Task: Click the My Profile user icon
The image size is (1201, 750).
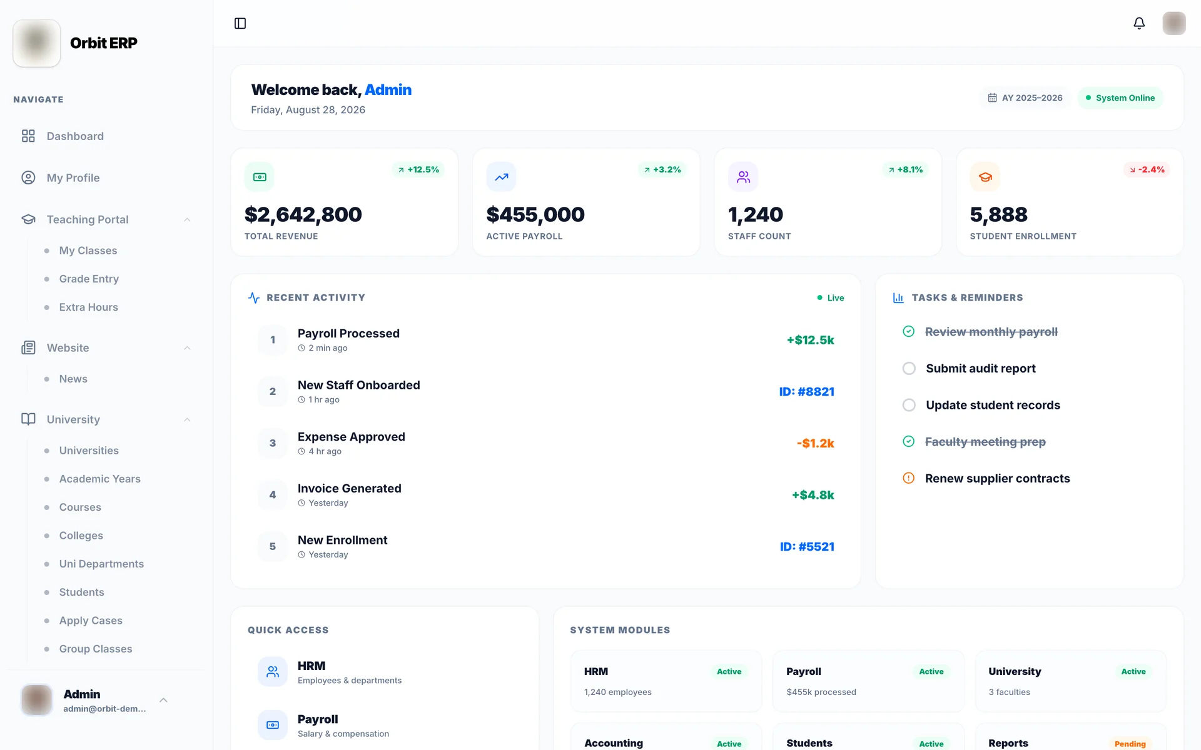Action: coord(28,177)
